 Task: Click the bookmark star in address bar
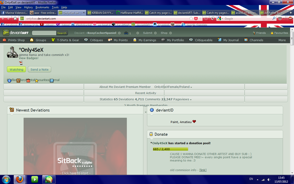191,18
